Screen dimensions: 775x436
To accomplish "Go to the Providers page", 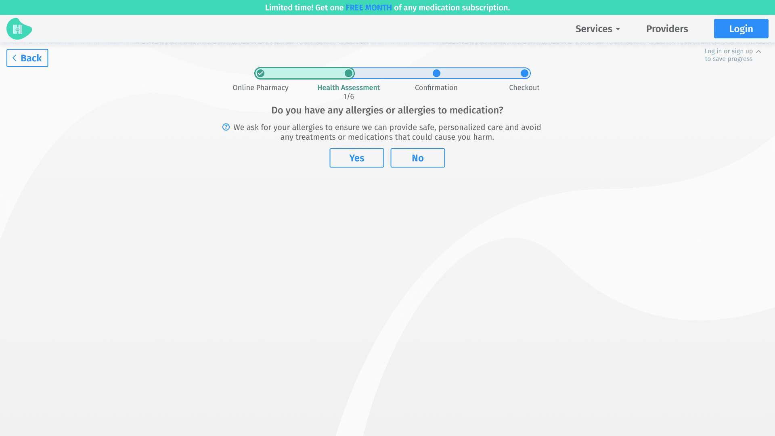I will [x=667, y=29].
